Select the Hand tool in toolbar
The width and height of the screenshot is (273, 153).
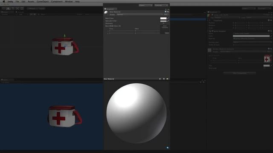tap(4, 8)
